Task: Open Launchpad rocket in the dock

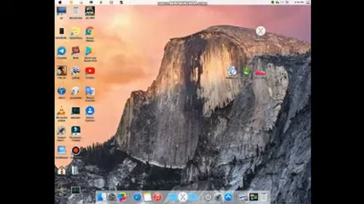Action: pos(218,197)
